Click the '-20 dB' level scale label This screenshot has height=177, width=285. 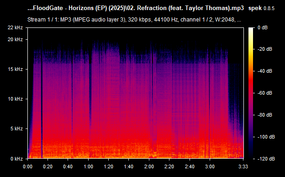coord(265,49)
